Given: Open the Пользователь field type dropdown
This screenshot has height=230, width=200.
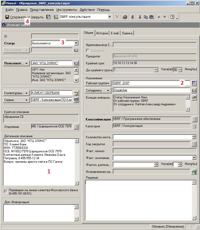Looking at the screenshot, I should (x=16, y=63).
